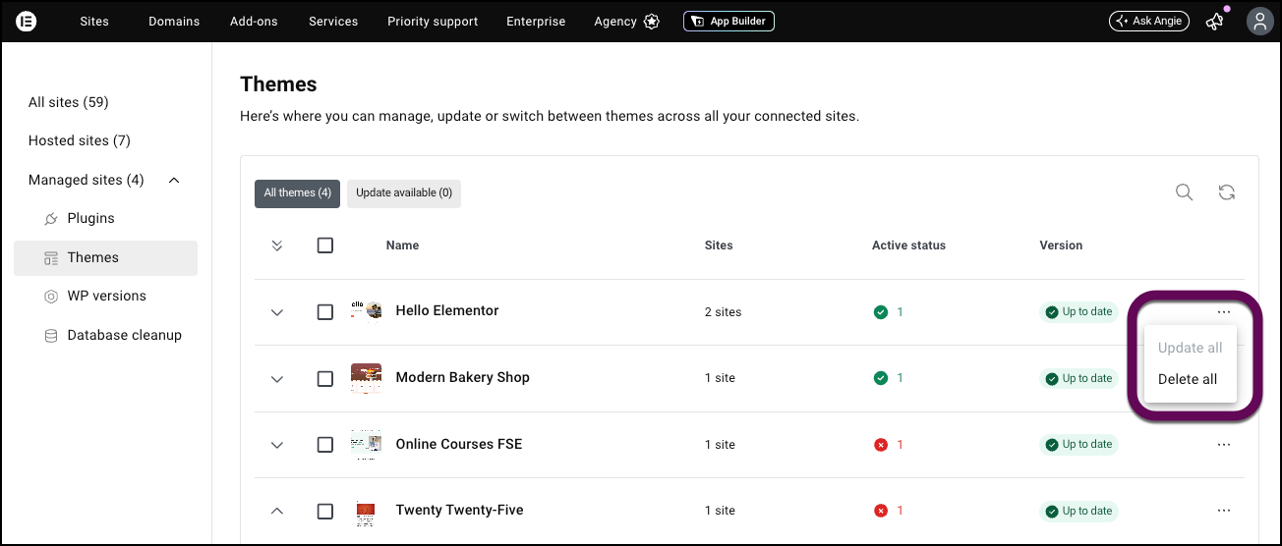This screenshot has width=1282, height=546.
Task: Select all themes with header checkbox
Action: click(325, 246)
